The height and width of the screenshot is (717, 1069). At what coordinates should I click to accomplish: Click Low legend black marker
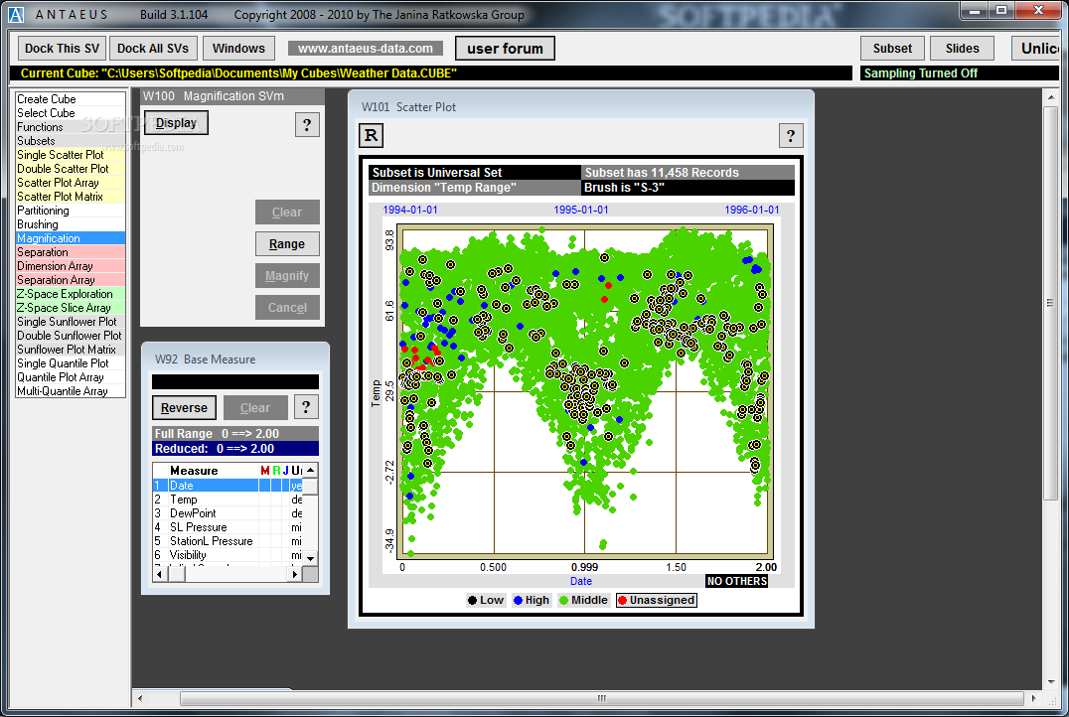pyautogui.click(x=472, y=601)
